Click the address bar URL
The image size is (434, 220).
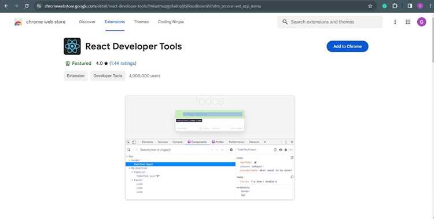tap(153, 6)
